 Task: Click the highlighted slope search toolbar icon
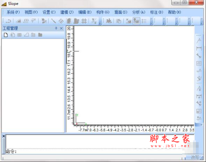136,21
